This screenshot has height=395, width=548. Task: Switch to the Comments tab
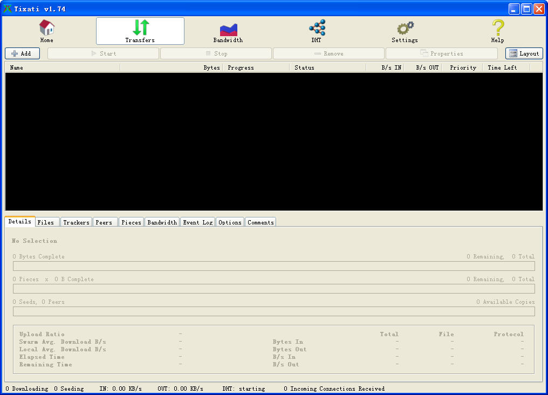click(261, 222)
